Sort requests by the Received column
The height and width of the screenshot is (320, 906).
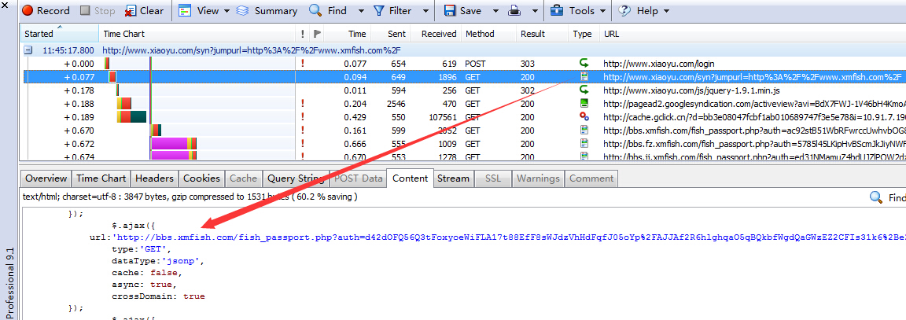pyautogui.click(x=439, y=35)
